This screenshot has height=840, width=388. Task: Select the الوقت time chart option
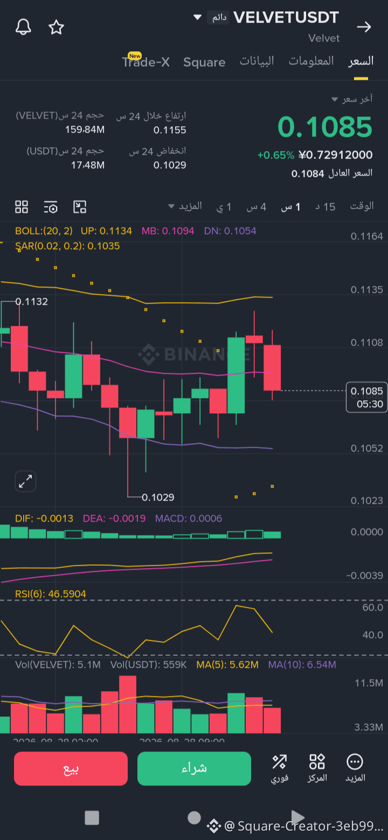click(x=362, y=206)
